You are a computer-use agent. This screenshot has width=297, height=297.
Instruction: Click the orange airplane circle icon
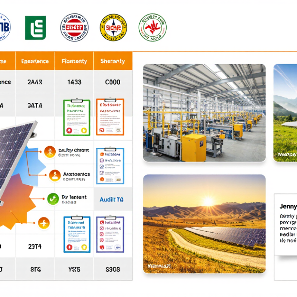pos(44,223)
